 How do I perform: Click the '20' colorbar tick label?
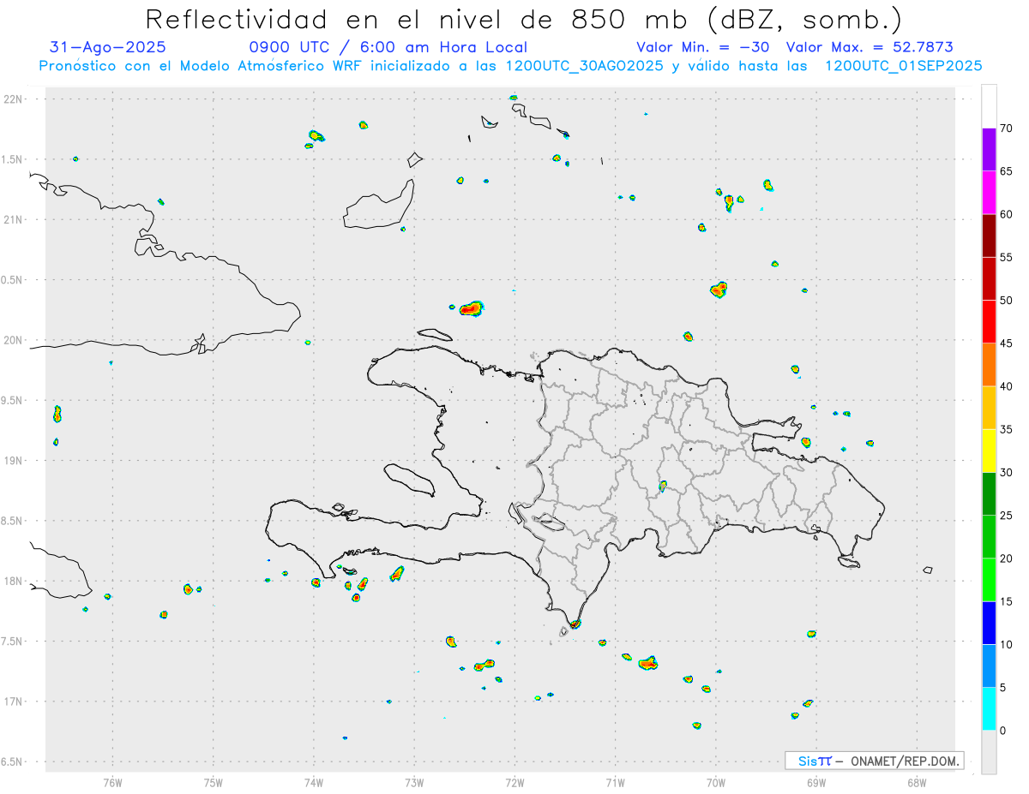tap(1006, 558)
